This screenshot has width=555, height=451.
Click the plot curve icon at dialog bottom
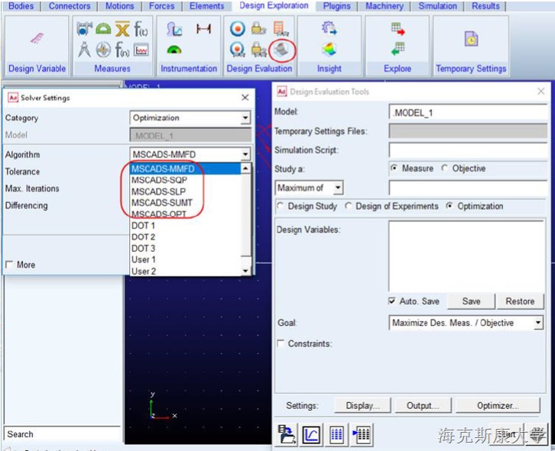[311, 435]
